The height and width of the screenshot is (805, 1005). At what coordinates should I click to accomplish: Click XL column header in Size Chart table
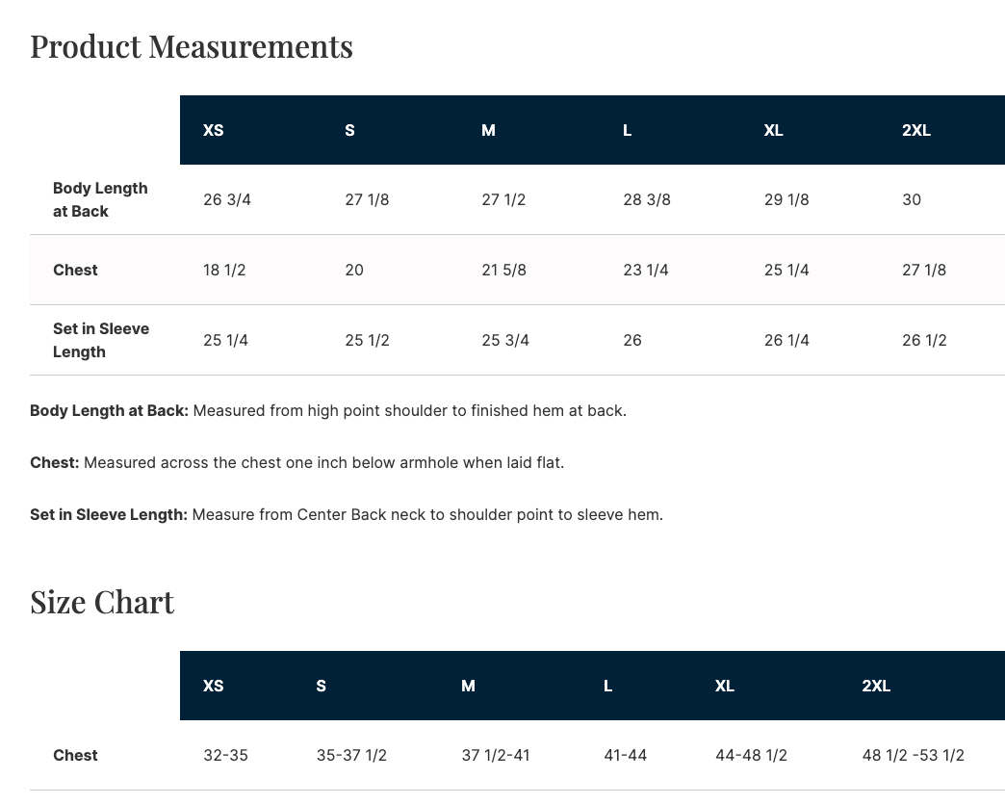725,686
